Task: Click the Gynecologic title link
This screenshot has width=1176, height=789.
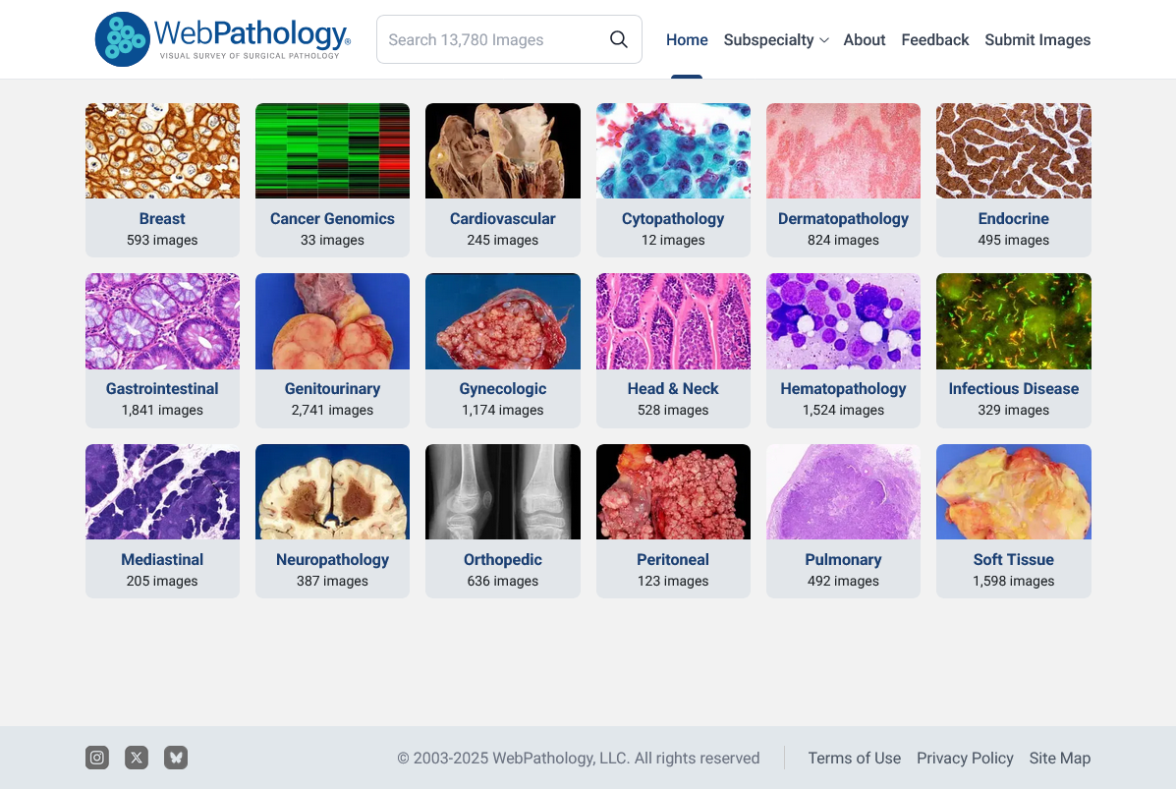Action: coord(502,389)
